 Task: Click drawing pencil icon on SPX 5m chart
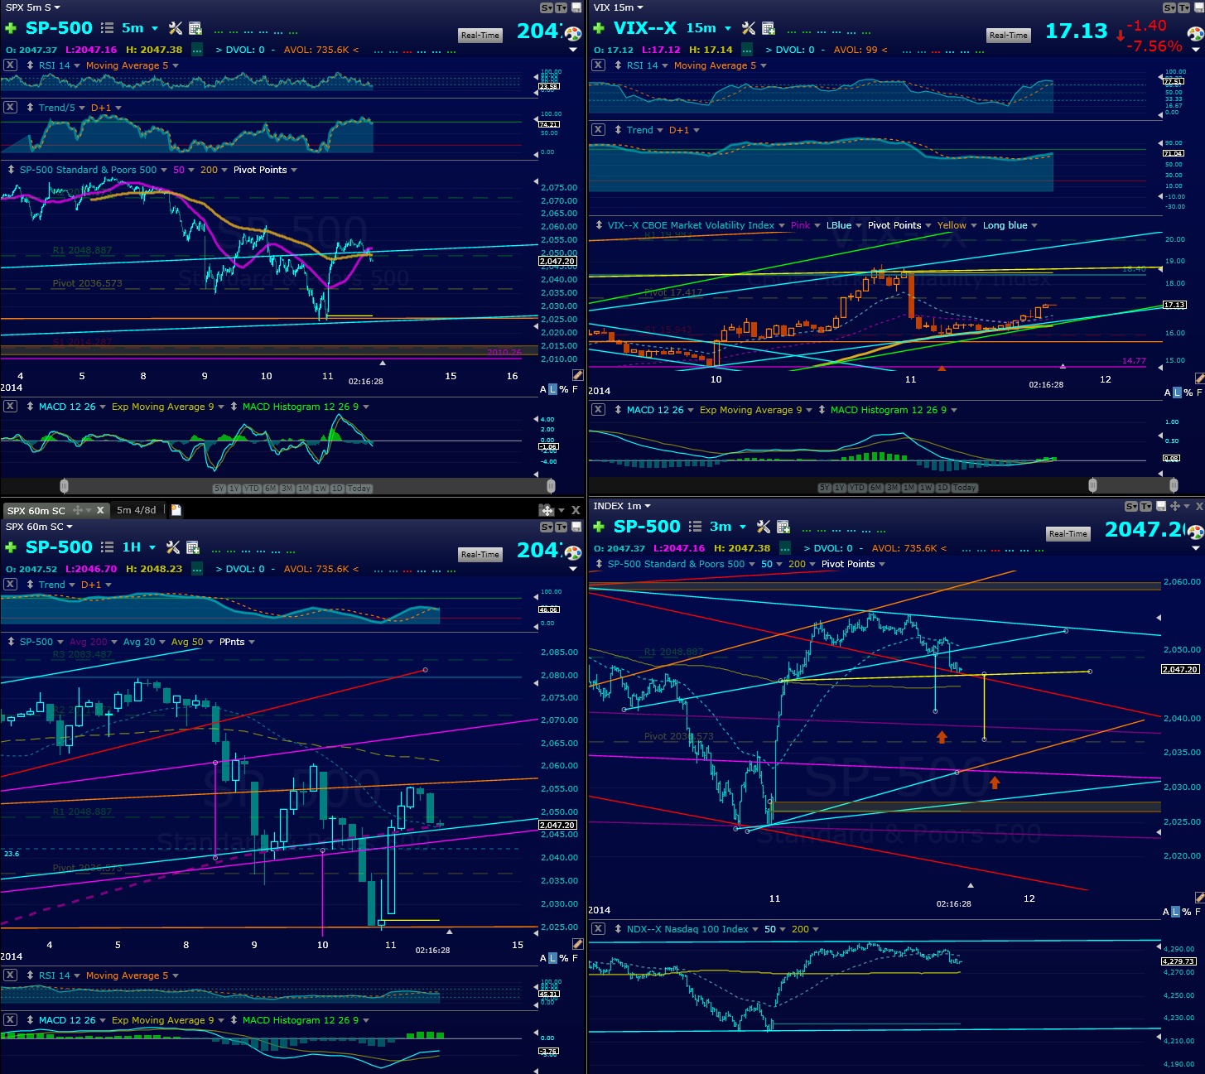point(577,376)
